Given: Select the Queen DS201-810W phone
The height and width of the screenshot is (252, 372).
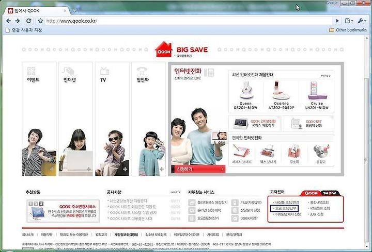Looking at the screenshot, I should tap(245, 95).
